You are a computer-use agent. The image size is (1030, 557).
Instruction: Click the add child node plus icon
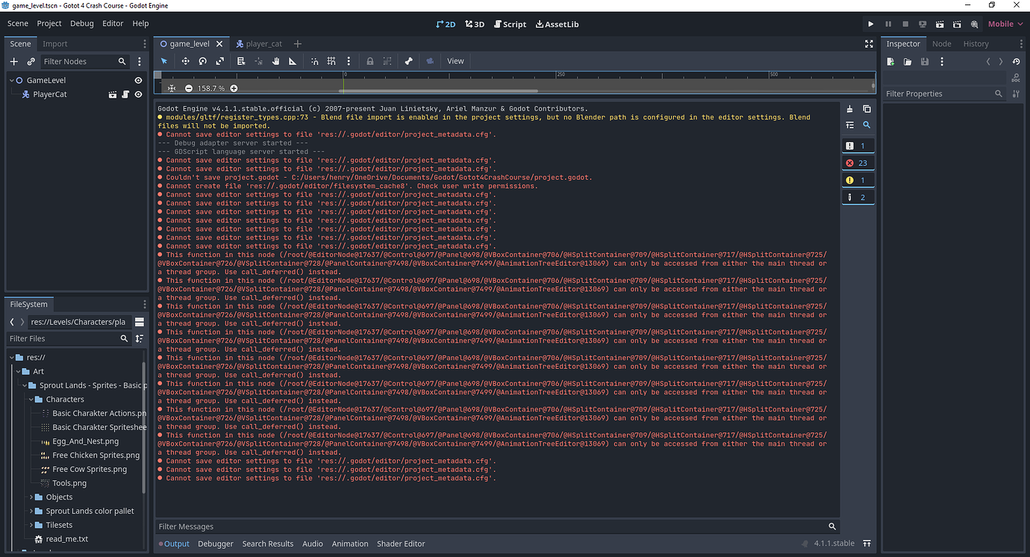click(13, 61)
